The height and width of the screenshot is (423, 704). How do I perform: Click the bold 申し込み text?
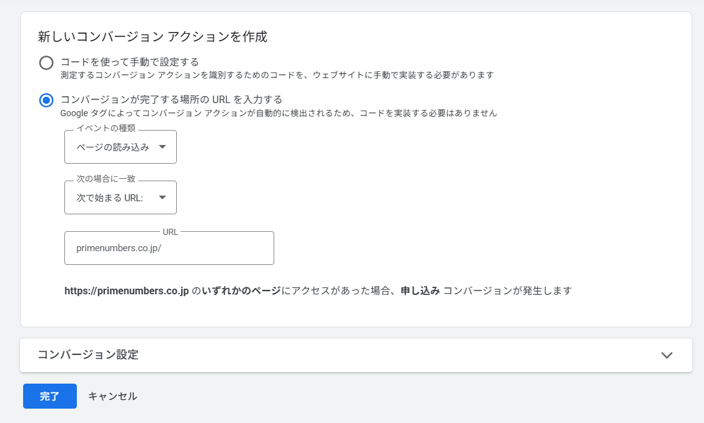(420, 291)
